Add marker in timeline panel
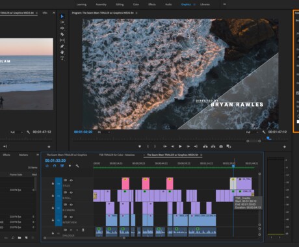 (x=70, y=166)
